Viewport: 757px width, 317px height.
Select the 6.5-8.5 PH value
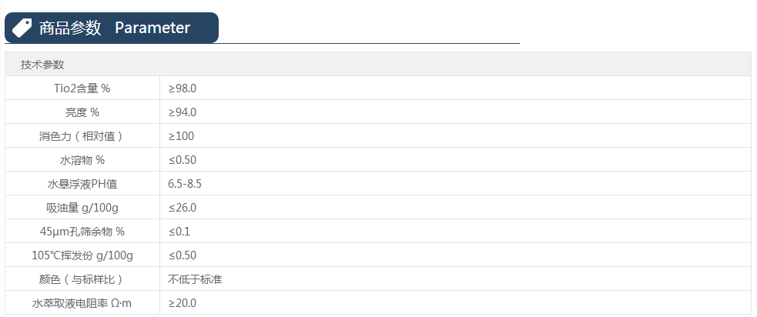coord(185,184)
